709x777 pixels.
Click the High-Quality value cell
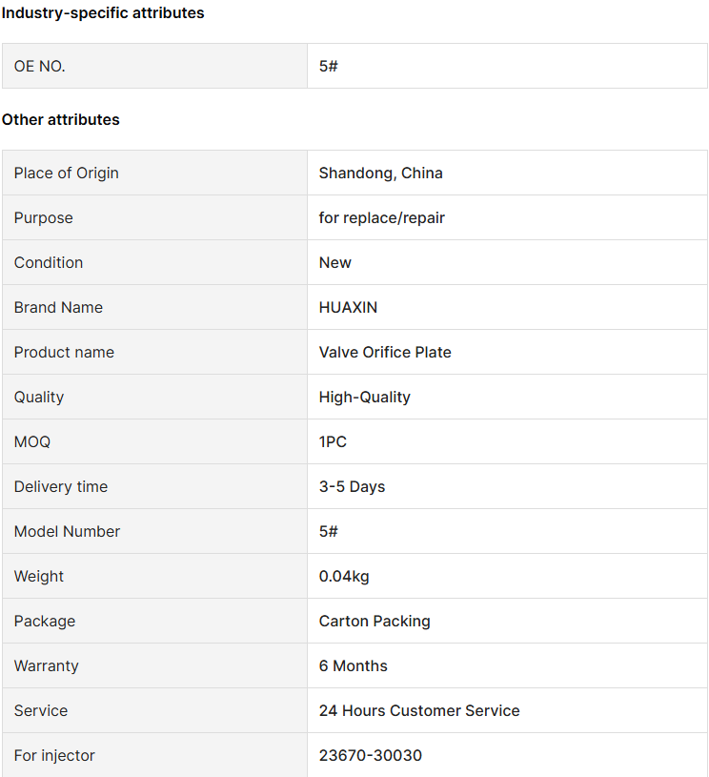pyautogui.click(x=507, y=397)
